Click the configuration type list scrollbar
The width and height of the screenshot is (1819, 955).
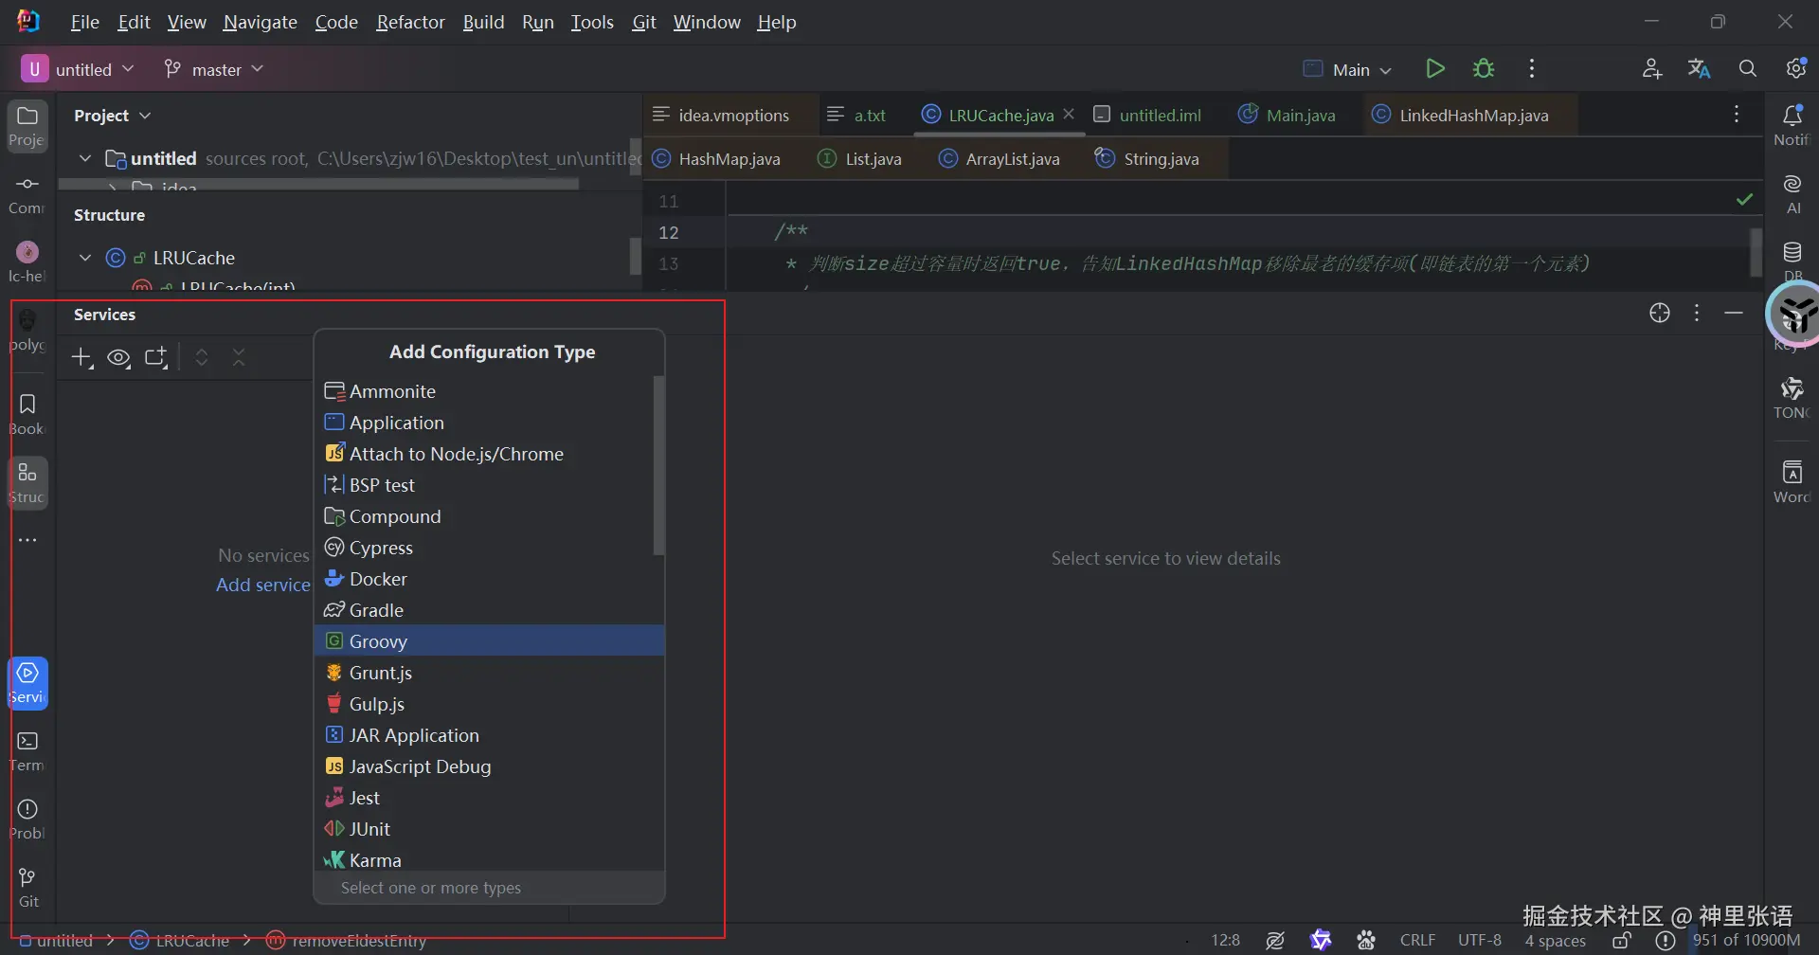658,465
